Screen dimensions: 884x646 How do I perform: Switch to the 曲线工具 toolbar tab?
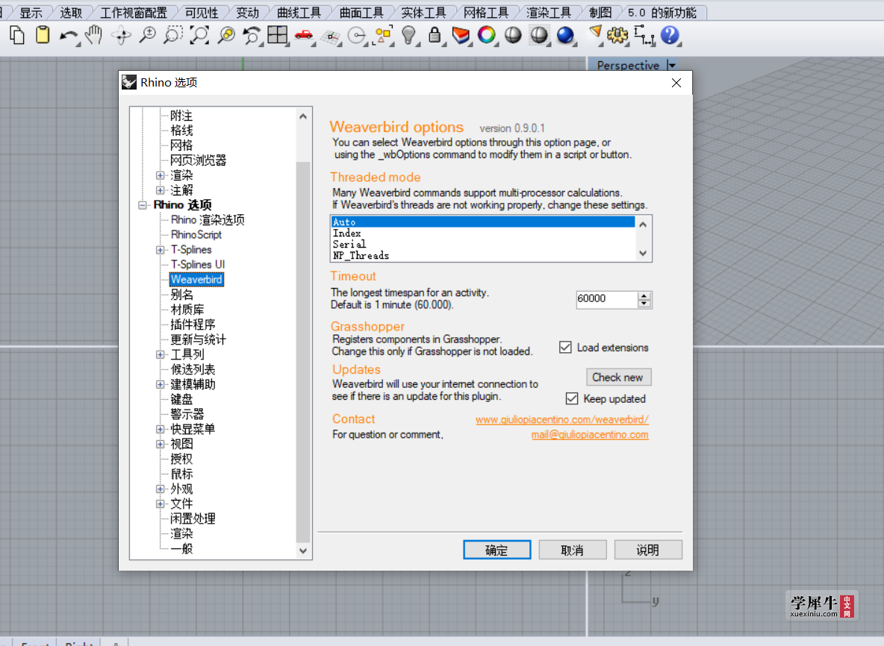pyautogui.click(x=299, y=13)
